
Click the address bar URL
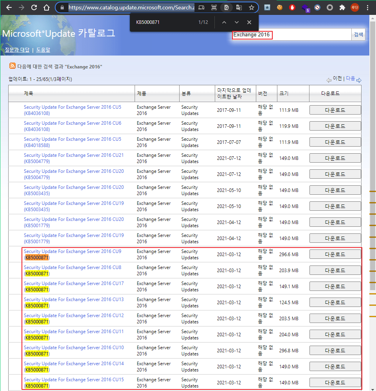point(131,7)
